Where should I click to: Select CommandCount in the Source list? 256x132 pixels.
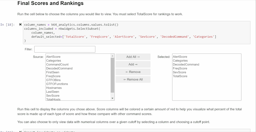click(57, 65)
